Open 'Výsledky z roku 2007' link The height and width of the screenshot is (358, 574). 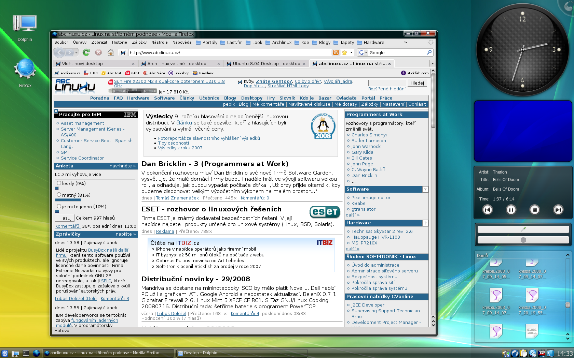coord(180,148)
